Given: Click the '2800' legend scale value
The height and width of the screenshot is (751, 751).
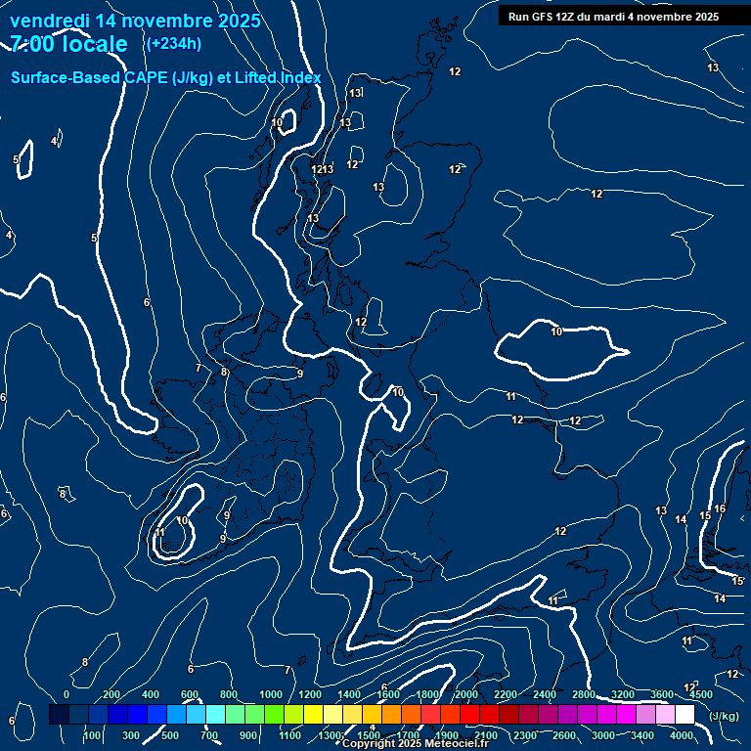Looking at the screenshot, I should [584, 694].
